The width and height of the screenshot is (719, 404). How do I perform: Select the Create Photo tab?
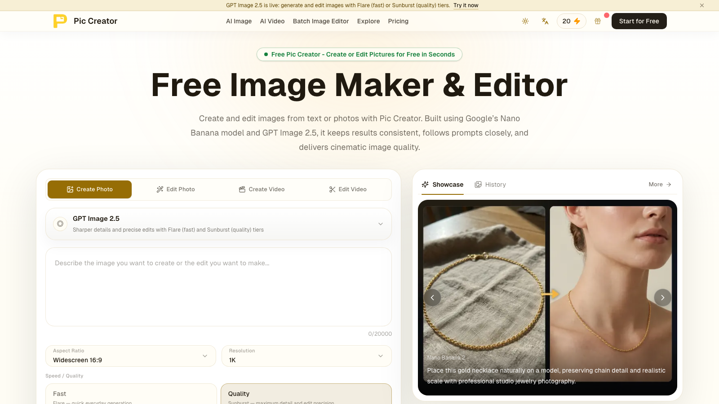[89, 189]
